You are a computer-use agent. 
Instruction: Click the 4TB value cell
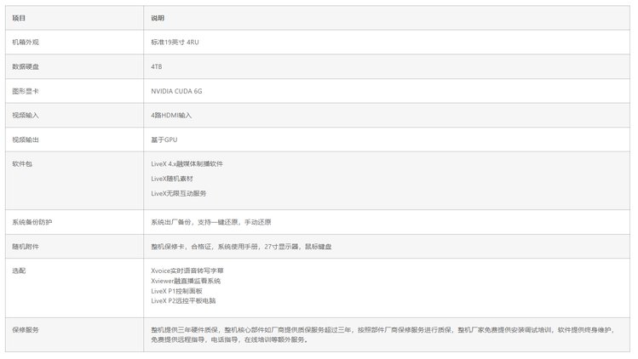(x=158, y=66)
